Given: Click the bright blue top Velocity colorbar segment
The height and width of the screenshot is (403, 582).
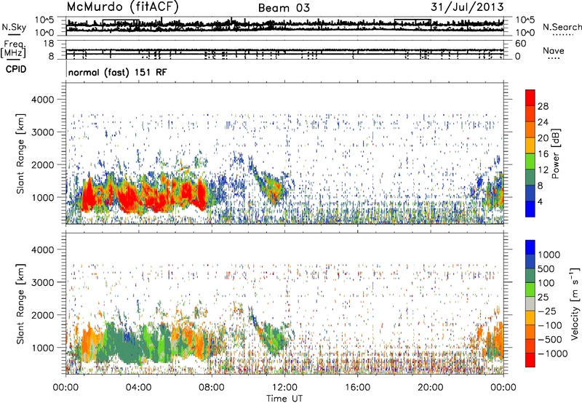Looking at the screenshot, I should click(x=530, y=247).
